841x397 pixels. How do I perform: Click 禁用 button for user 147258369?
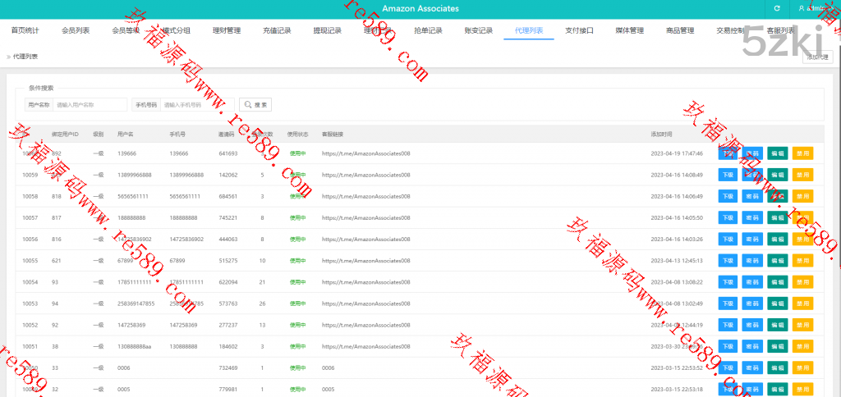pos(802,325)
